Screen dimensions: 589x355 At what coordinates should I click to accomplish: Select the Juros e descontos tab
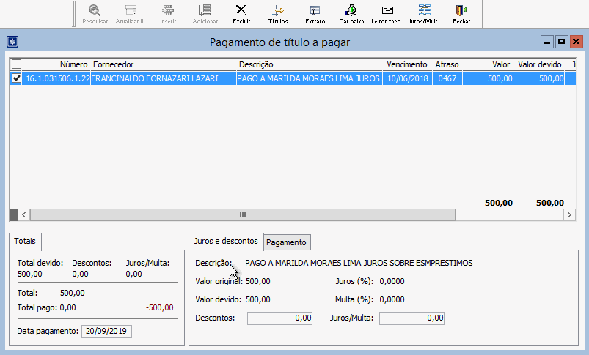[226, 241]
